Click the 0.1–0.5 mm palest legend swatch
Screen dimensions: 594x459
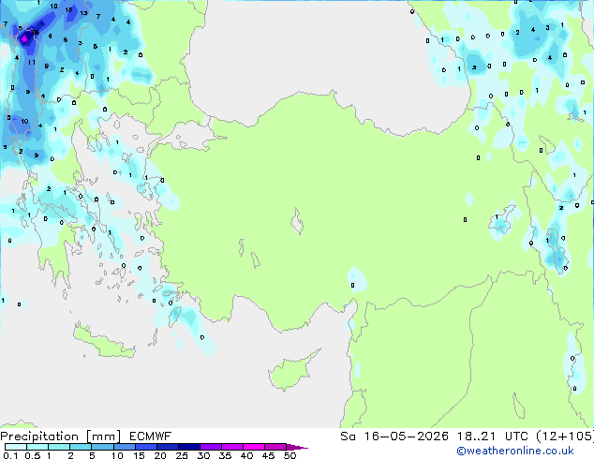tap(16, 447)
